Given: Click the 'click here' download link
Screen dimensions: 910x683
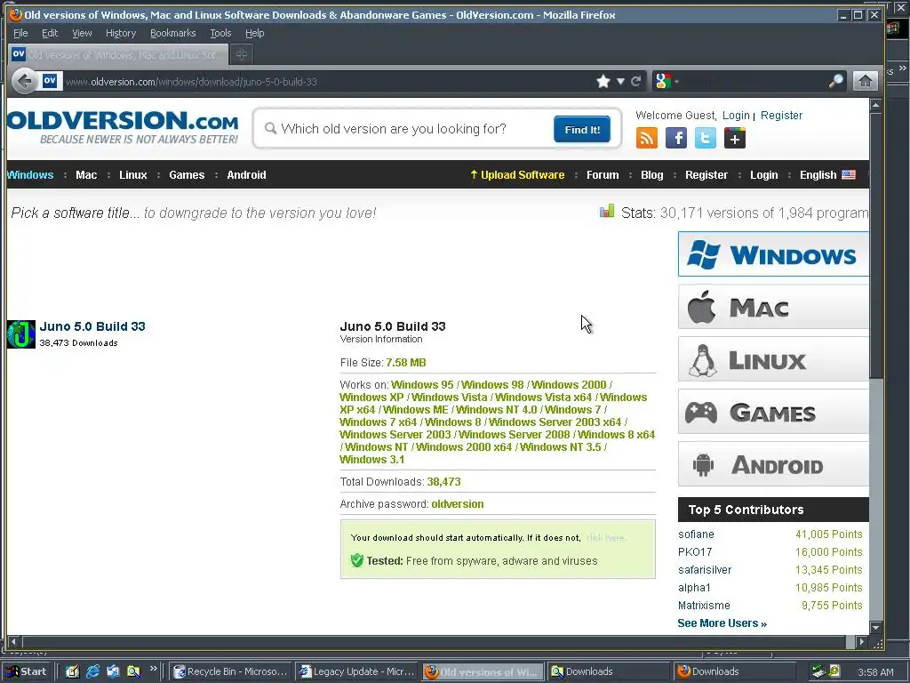Looking at the screenshot, I should click(x=605, y=538).
